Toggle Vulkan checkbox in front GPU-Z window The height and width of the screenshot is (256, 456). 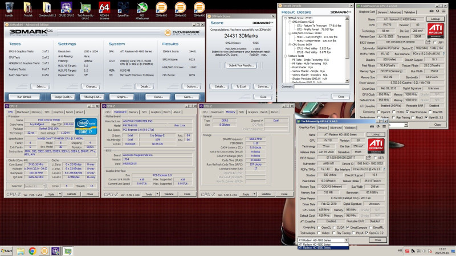coord(319,233)
